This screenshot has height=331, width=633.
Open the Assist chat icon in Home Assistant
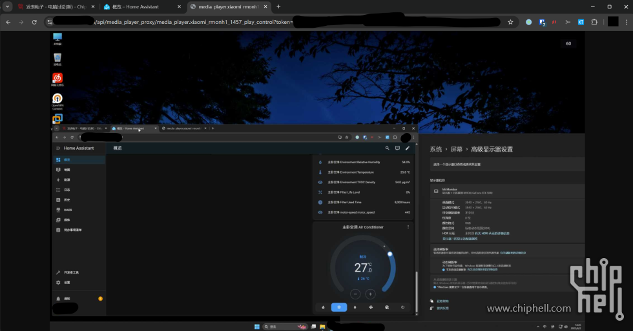click(397, 148)
